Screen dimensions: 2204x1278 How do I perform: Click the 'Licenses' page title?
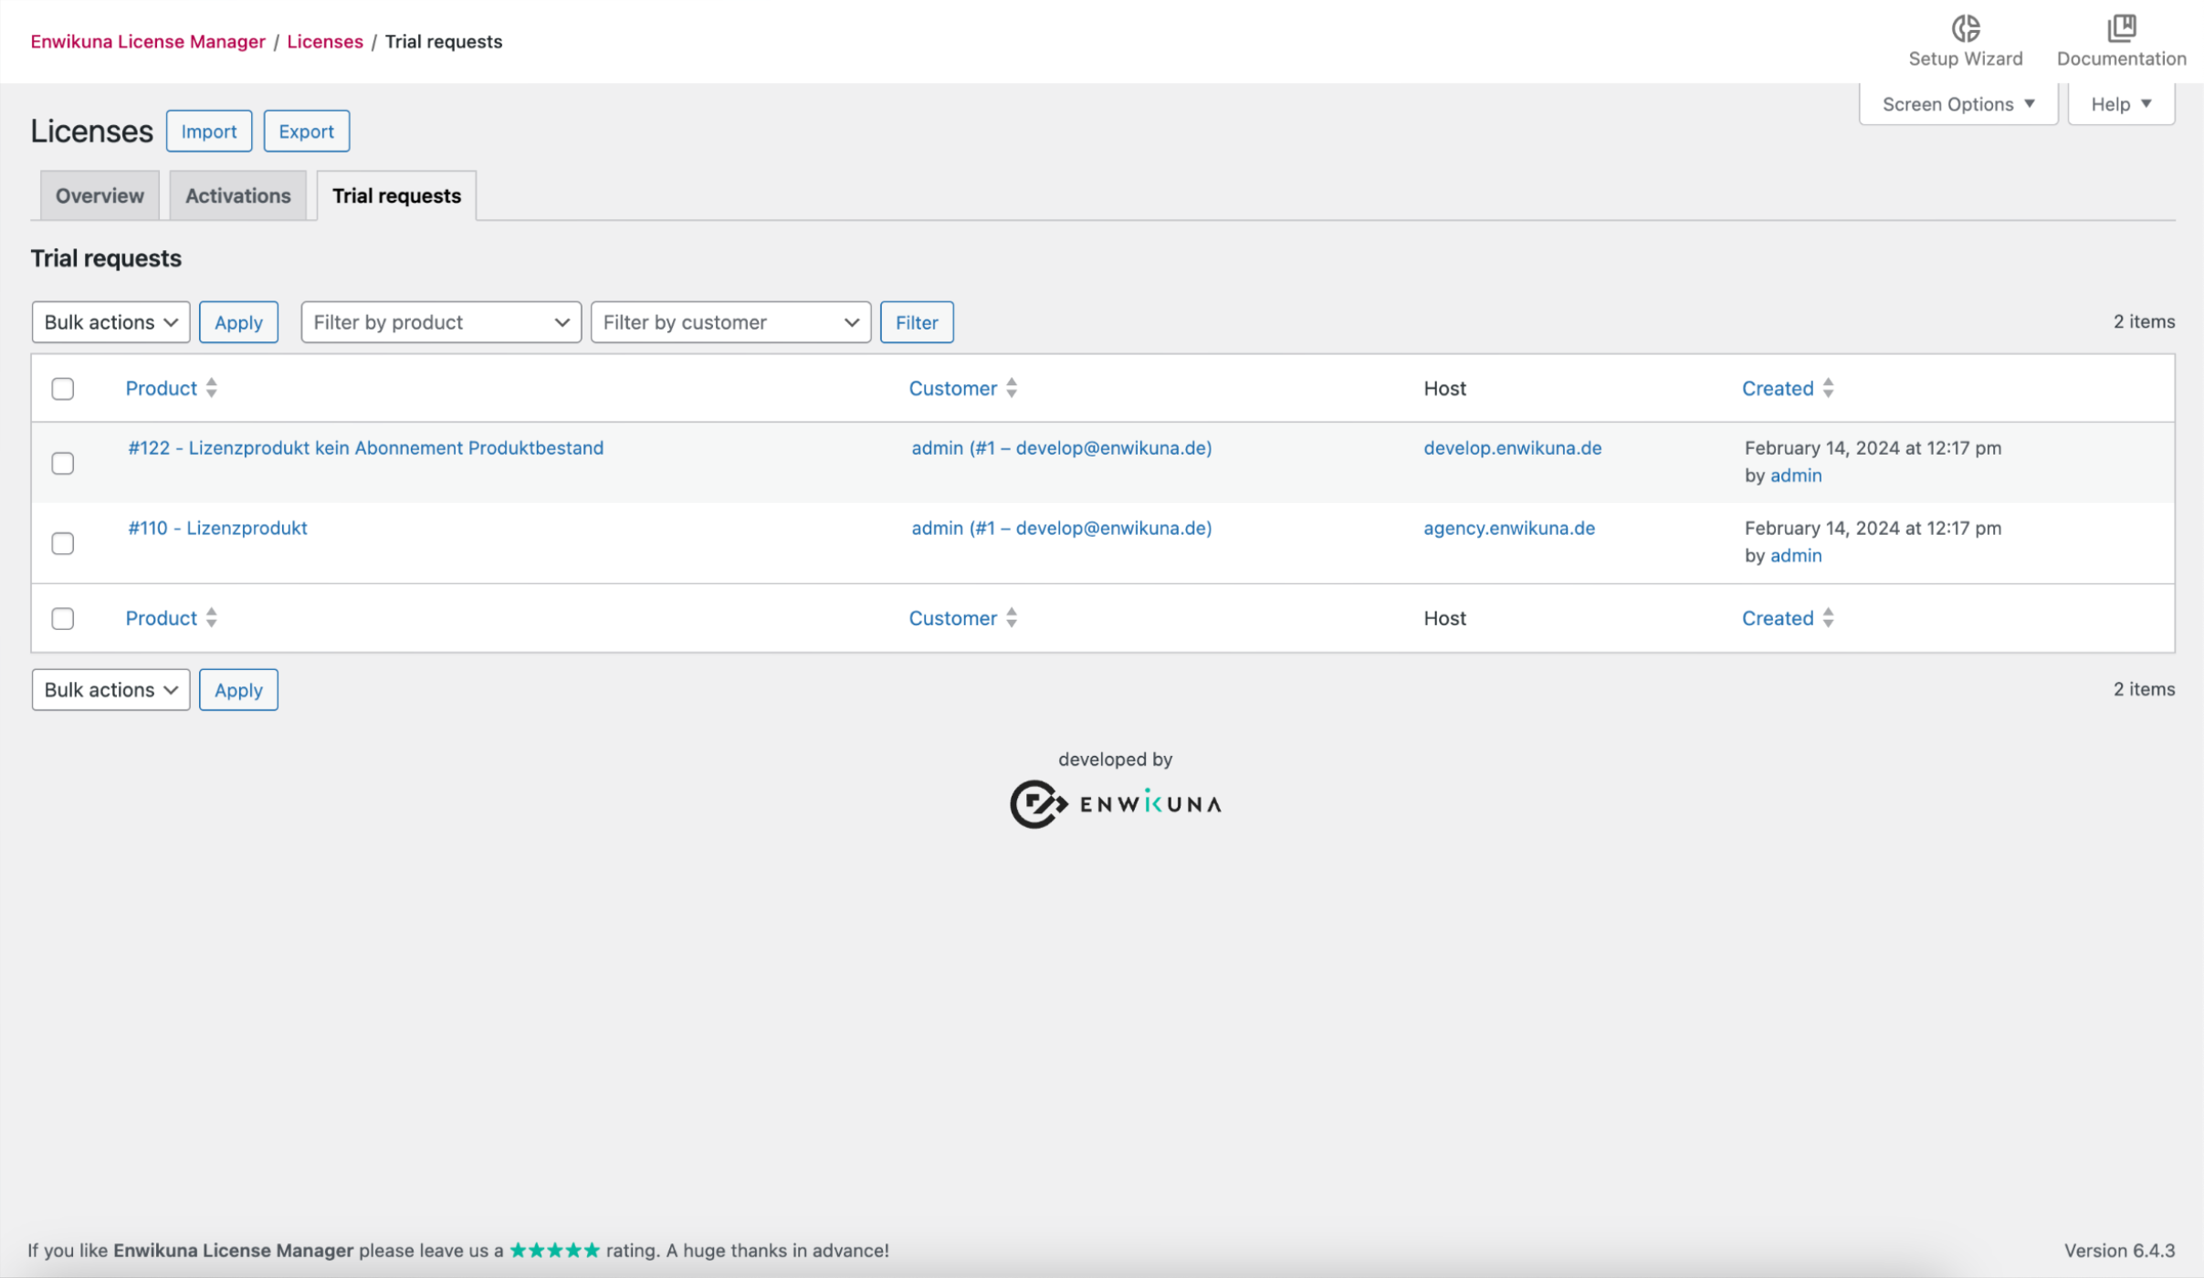(91, 131)
